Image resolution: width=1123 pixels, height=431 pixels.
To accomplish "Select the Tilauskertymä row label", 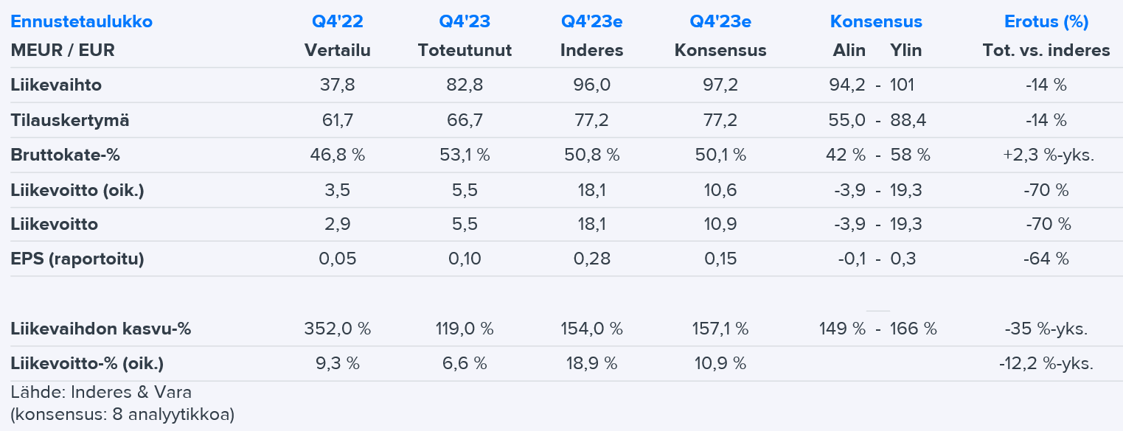I will pos(70,120).
